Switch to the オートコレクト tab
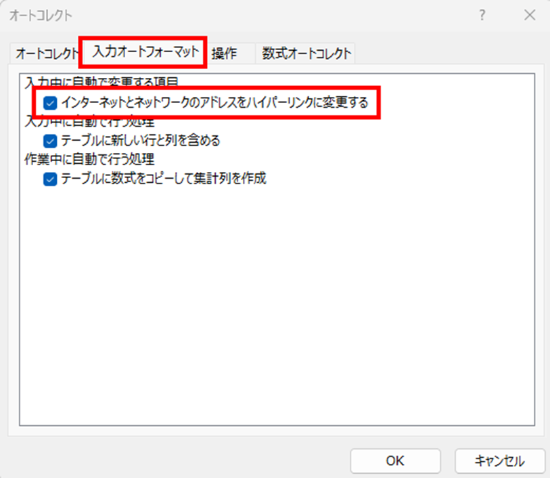This screenshot has height=478, width=550. tap(46, 53)
